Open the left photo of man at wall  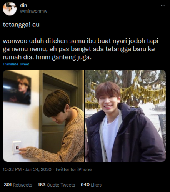(43, 116)
